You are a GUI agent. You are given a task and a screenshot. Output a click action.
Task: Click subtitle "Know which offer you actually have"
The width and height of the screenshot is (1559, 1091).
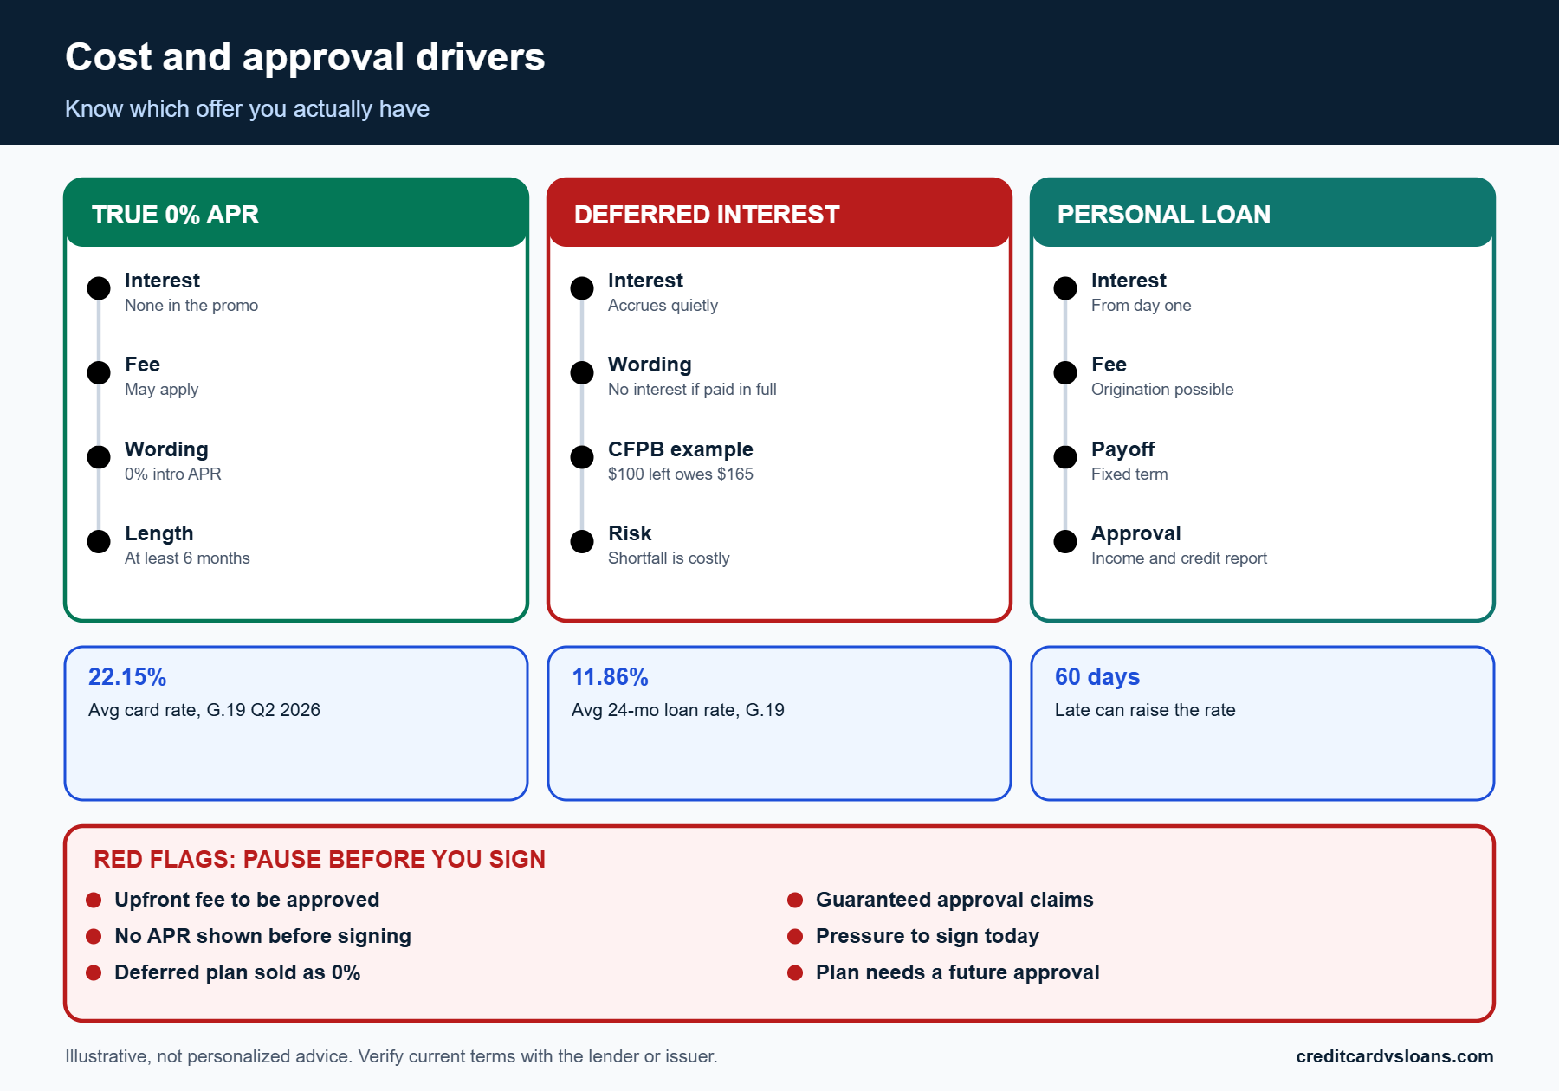pos(247,109)
